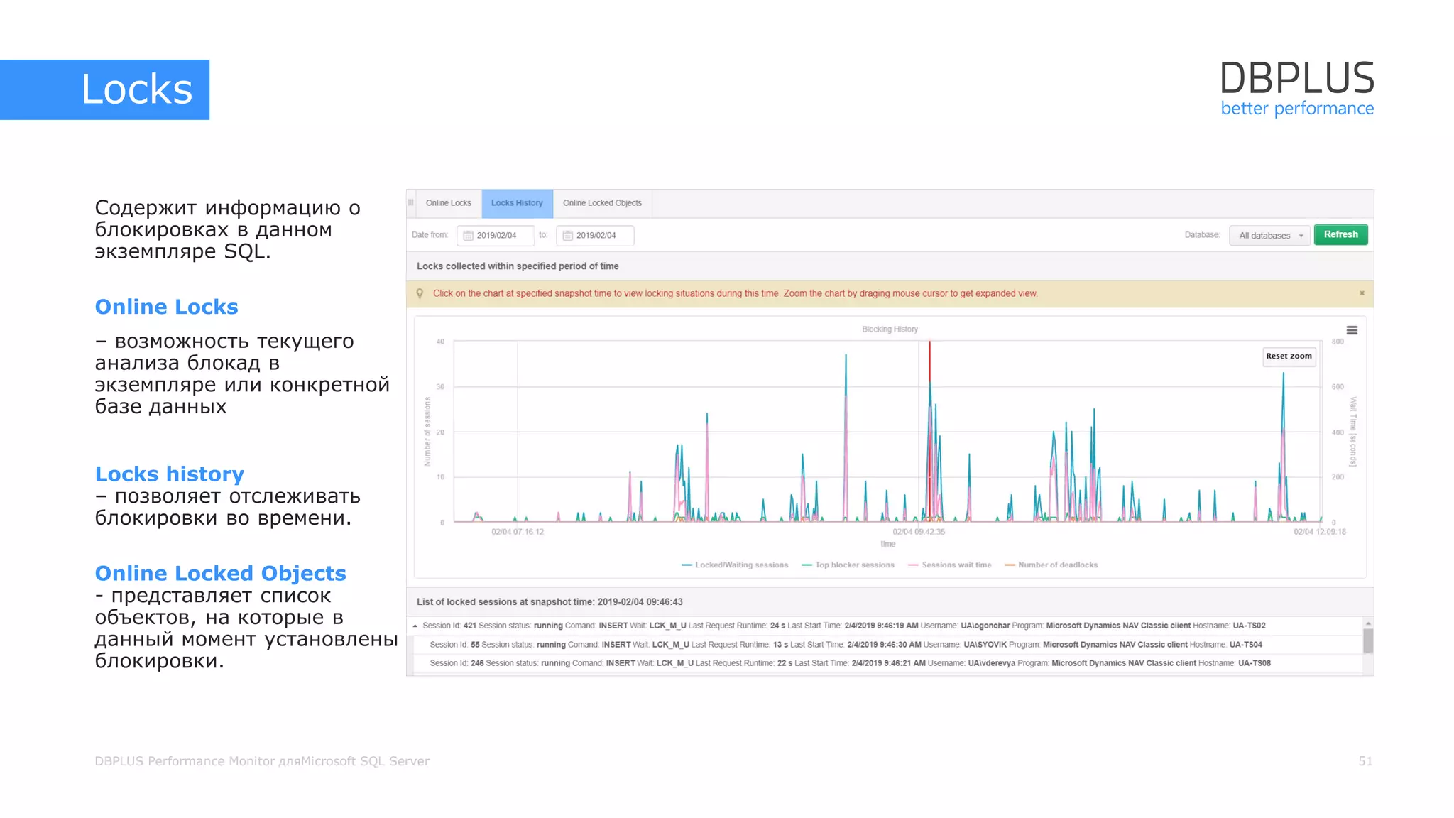The height and width of the screenshot is (818, 1454).
Task: Click the lightbulb hint icon
Action: pyautogui.click(x=420, y=293)
